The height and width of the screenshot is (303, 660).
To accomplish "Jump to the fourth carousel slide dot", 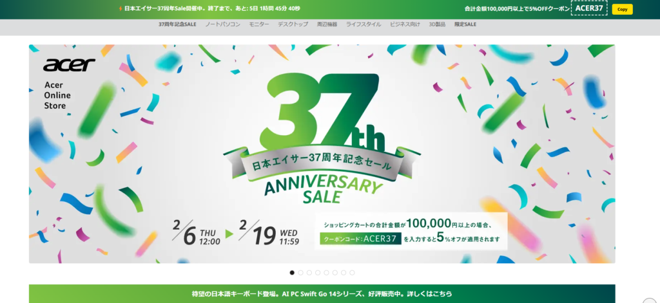I will [x=318, y=273].
